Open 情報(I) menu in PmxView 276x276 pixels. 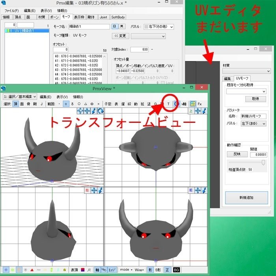point(78,97)
